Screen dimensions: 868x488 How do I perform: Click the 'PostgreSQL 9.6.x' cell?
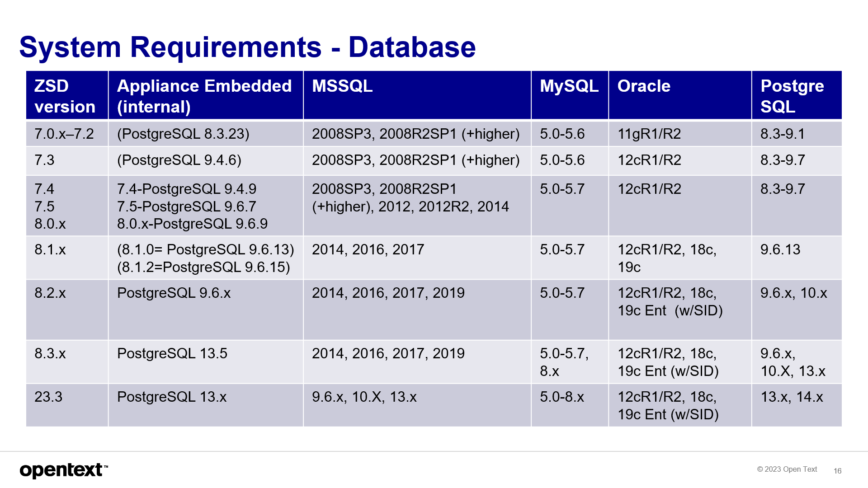206,310
